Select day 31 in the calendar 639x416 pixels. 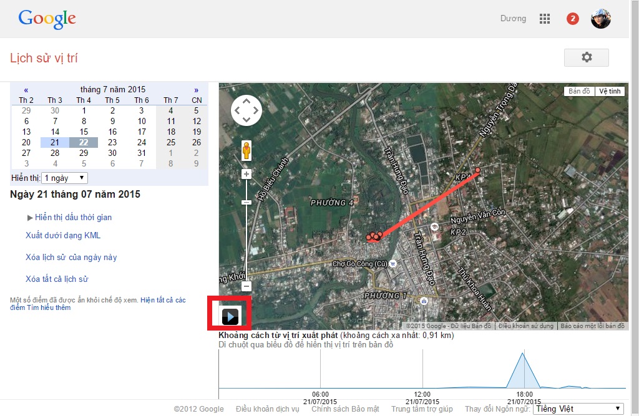(142, 153)
